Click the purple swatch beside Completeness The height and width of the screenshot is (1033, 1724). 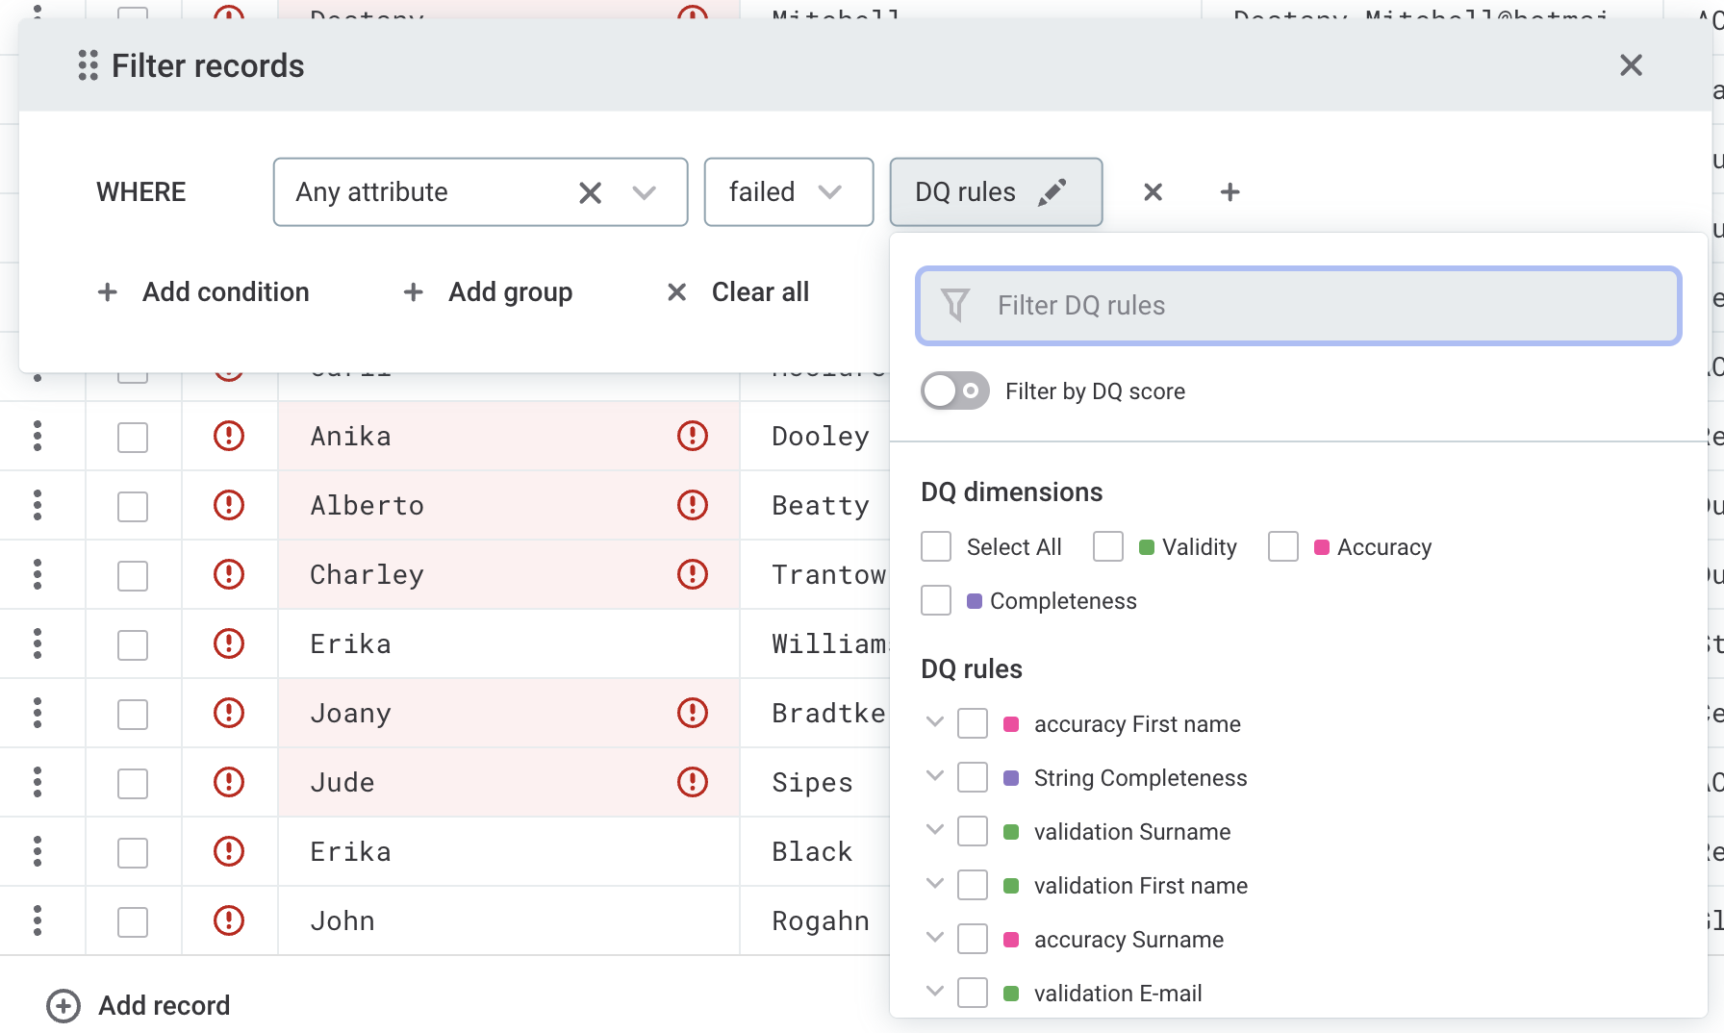click(975, 600)
